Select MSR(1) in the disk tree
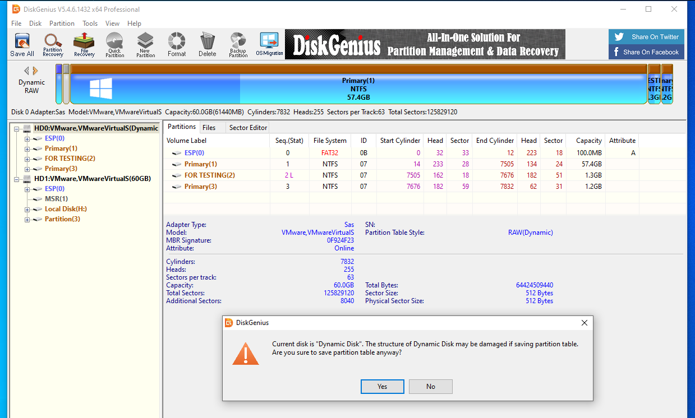Screen dimensions: 695x418 (56, 199)
